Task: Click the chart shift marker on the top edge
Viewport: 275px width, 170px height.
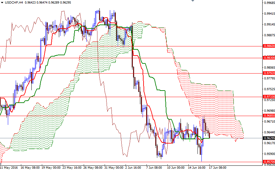Action: click(193, 1)
